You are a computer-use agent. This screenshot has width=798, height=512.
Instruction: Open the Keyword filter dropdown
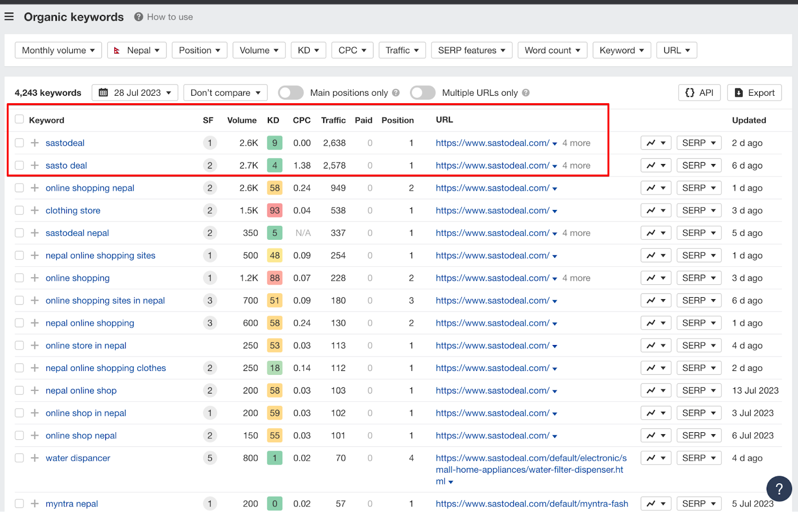[x=621, y=50]
